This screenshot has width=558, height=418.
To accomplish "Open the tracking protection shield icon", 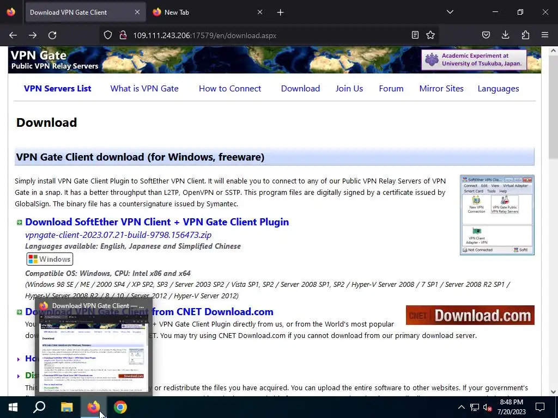I will tap(108, 35).
